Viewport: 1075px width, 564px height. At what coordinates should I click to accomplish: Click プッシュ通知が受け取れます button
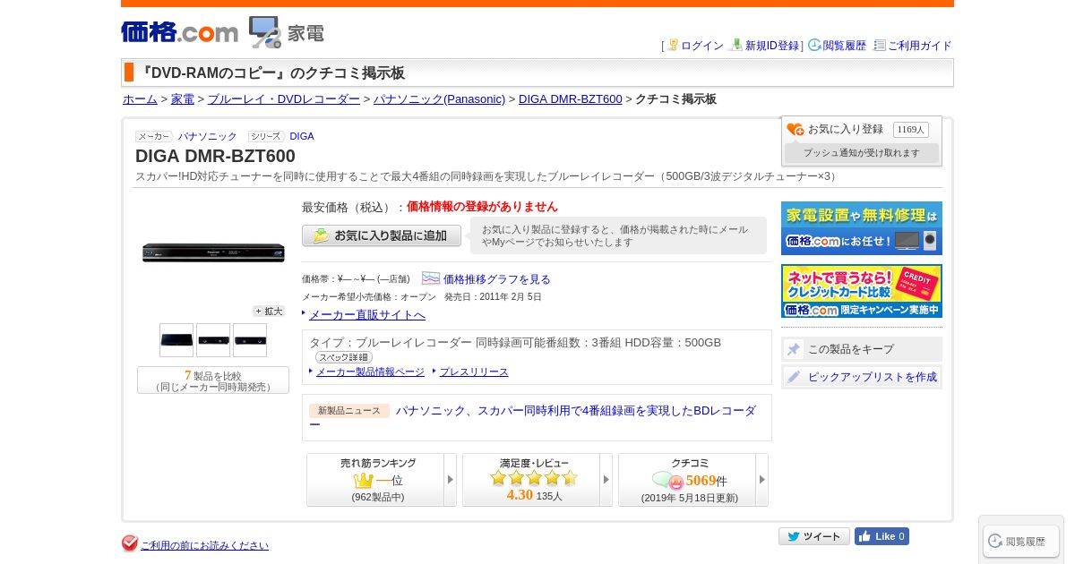pos(862,153)
